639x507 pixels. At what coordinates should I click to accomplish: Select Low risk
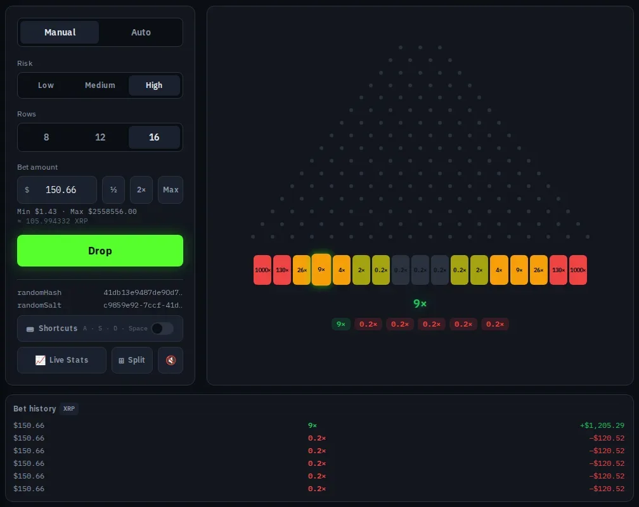tap(46, 85)
